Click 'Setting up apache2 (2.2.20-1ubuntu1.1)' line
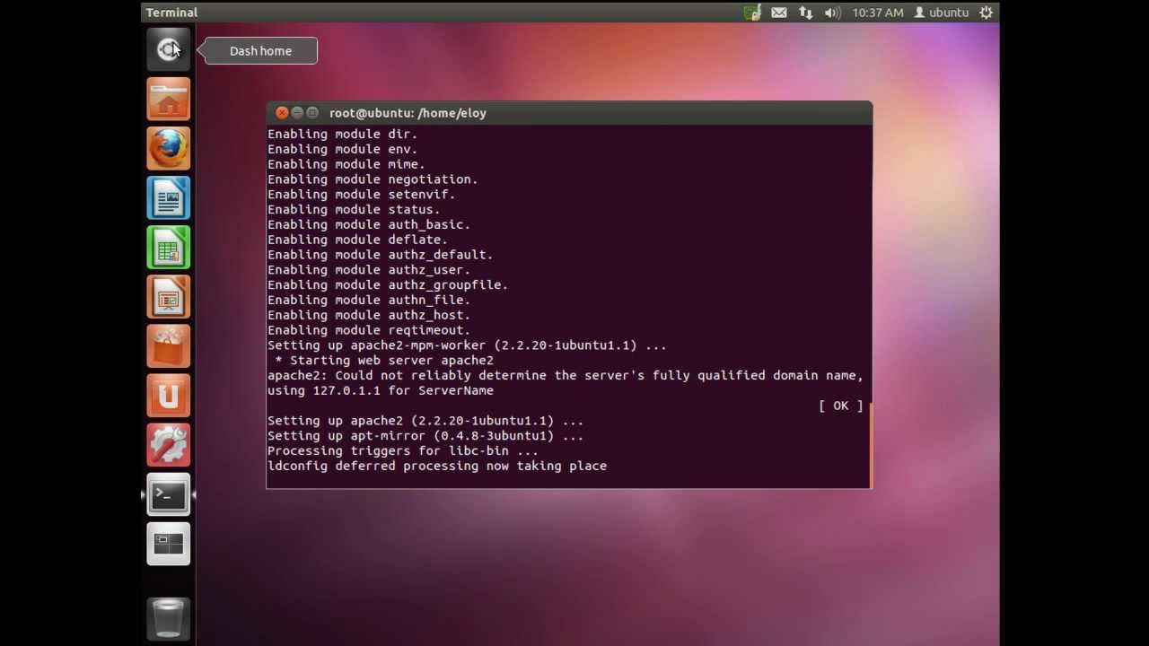 pos(425,421)
